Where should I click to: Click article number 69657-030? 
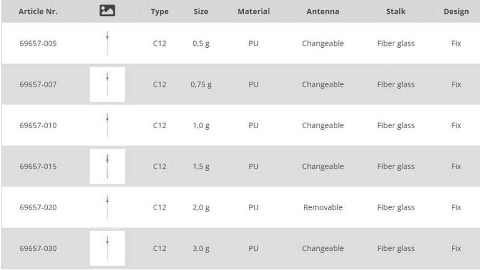coord(38,248)
